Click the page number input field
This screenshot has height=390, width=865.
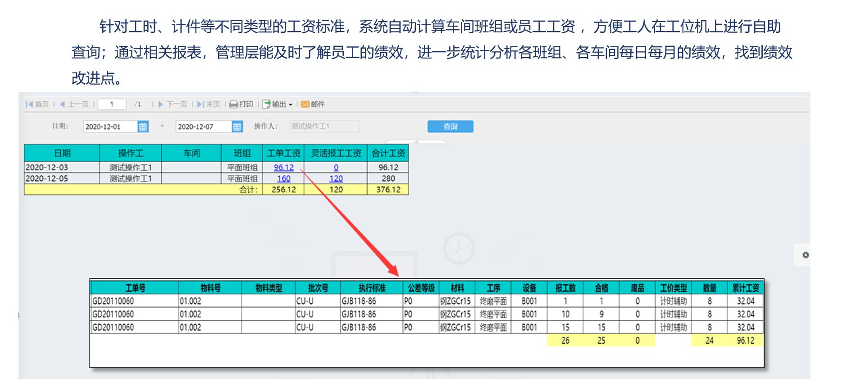pos(112,104)
